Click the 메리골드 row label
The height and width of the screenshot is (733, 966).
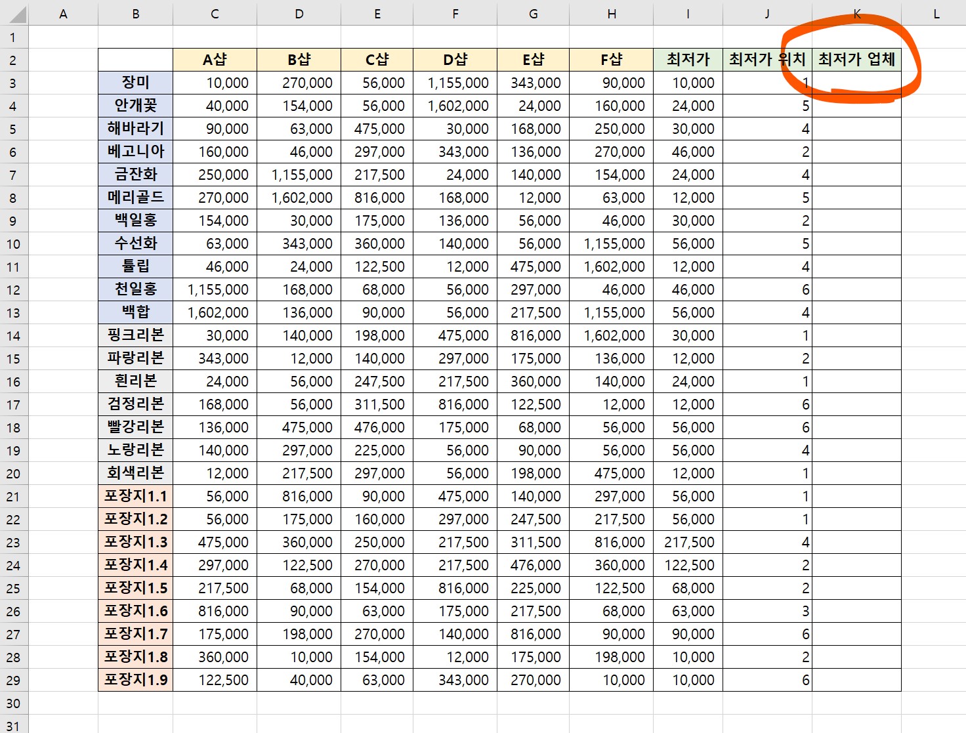click(x=135, y=198)
